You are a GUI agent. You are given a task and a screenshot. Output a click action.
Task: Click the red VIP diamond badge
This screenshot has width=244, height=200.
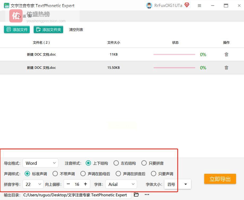[187, 5]
